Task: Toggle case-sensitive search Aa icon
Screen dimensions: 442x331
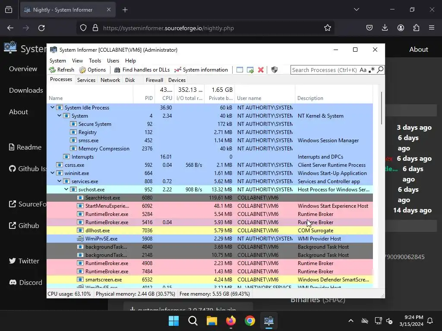Action: (363, 70)
